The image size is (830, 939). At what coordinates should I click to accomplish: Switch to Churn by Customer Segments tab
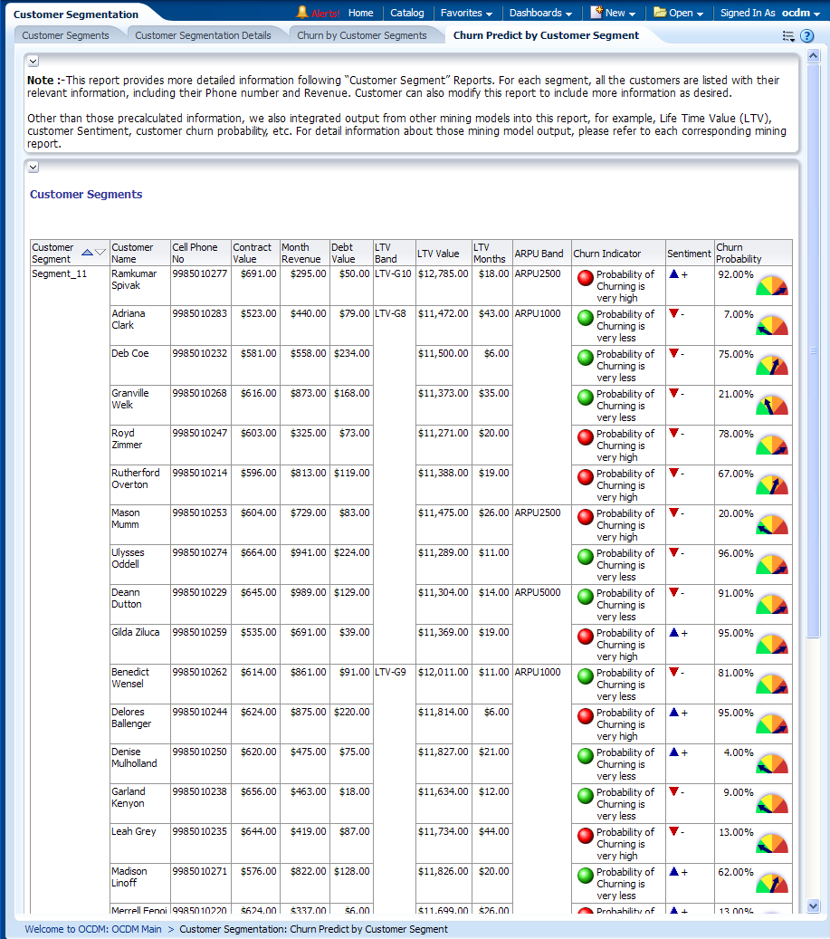362,35
